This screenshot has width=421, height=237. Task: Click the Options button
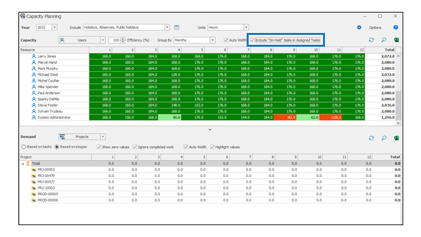pos(375,28)
